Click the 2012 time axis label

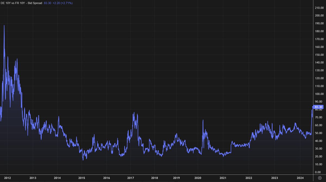coord(8,178)
